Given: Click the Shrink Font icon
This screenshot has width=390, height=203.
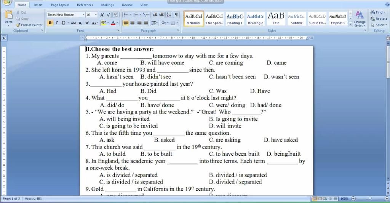Looking at the screenshot, I should (108, 15).
